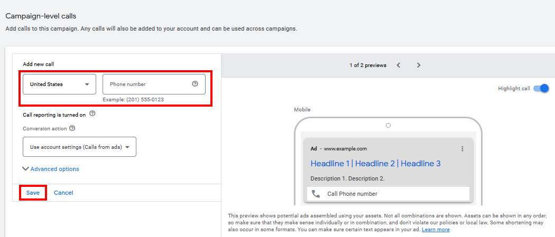This screenshot has width=555, height=237.
Task: Open the United States country dropdown
Action: pos(59,84)
